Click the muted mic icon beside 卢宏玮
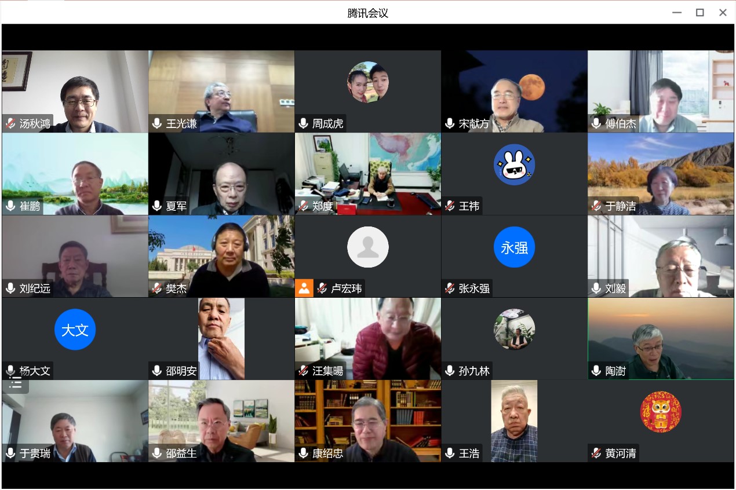The height and width of the screenshot is (490, 736). 322,288
